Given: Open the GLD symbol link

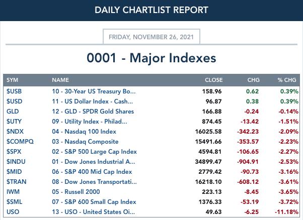Looking at the screenshot, I should pos(13,112).
